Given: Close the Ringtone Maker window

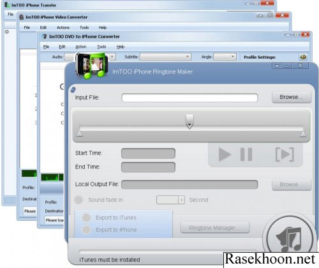Looking at the screenshot, I should click(x=300, y=66).
